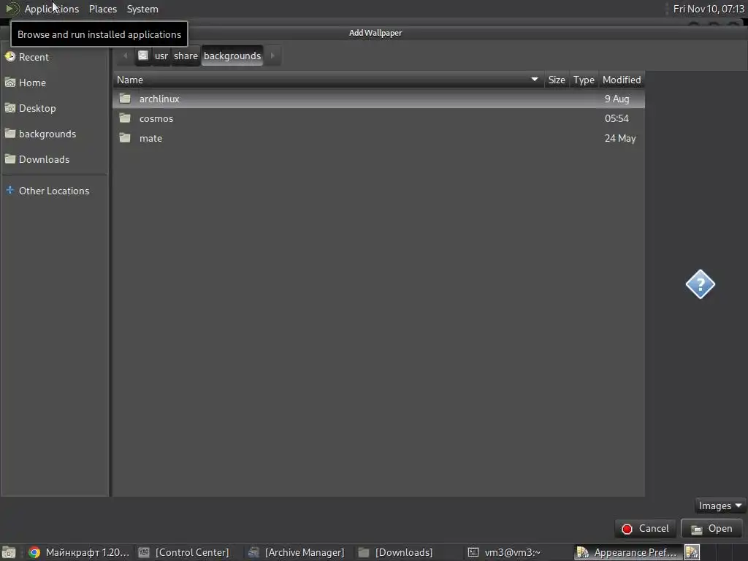748x561 pixels.
Task: Click the Other Locations plus icon
Action: [x=10, y=190]
